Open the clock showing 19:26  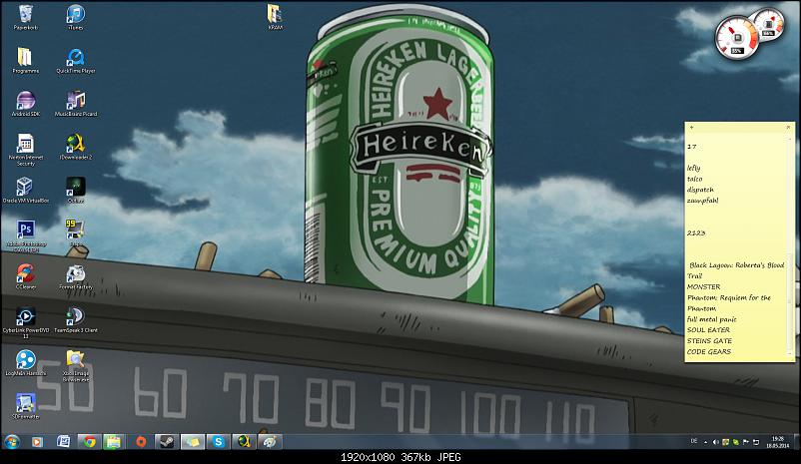(x=777, y=442)
